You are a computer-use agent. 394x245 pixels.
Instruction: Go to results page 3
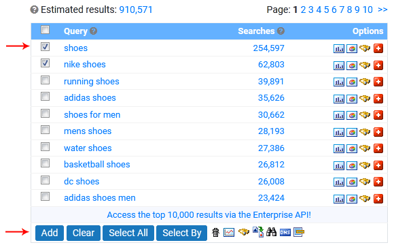[311, 10]
